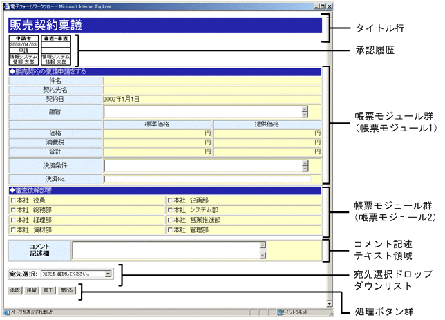The width and height of the screenshot is (445, 320).
Task: Click the 趣旨 text area scroll-down arrow
Action: click(x=305, y=115)
